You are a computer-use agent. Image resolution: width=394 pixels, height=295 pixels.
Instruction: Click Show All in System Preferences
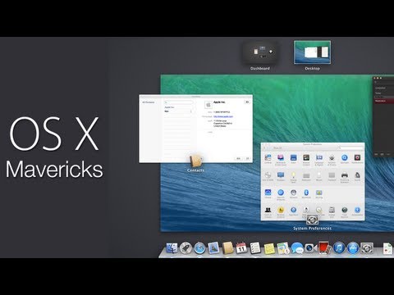coord(277,147)
